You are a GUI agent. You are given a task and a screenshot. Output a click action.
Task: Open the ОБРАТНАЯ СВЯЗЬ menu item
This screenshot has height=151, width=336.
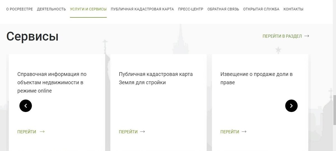coord(223,9)
